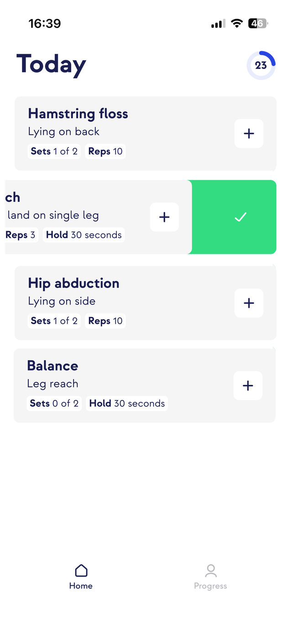Tap plus icon on Balance card
Screen dimensions: 292x621
pos(248,385)
